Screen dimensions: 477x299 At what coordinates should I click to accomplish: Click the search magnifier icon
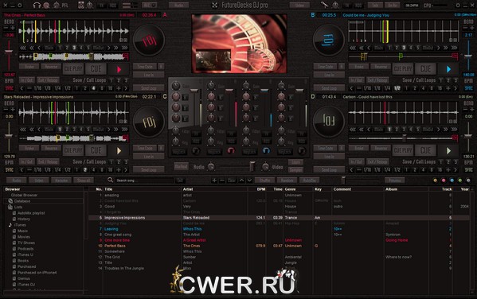click(110, 181)
